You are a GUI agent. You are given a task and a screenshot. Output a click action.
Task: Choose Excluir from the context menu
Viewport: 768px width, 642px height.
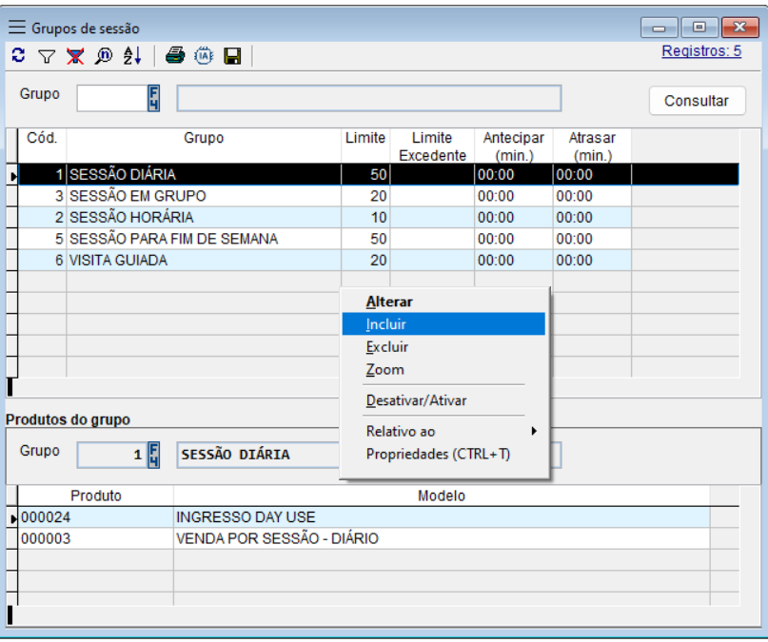(386, 347)
